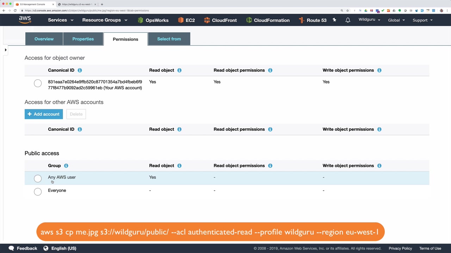Image resolution: width=451 pixels, height=253 pixels.
Task: Open CloudFront via its shortcut icon
Action: click(x=207, y=20)
